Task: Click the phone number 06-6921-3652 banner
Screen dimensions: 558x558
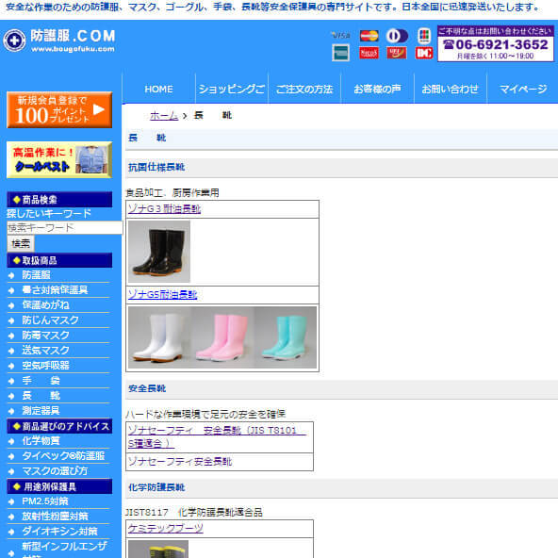Action: pos(496,43)
